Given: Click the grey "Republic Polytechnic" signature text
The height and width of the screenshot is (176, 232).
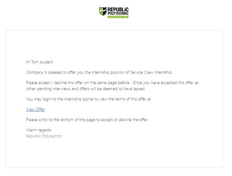Looking at the screenshot, I should coord(44,136).
